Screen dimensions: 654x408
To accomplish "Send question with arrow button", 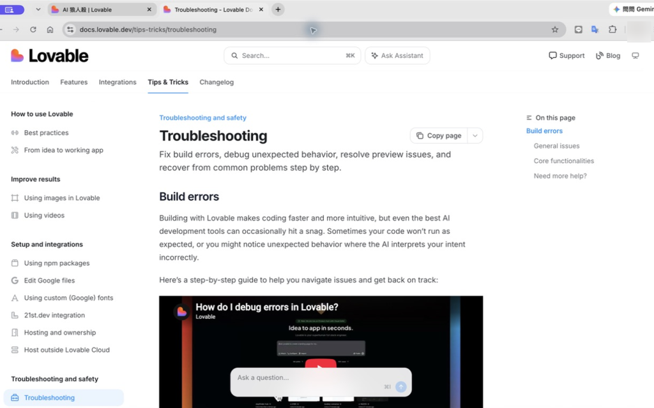I will coord(401,387).
